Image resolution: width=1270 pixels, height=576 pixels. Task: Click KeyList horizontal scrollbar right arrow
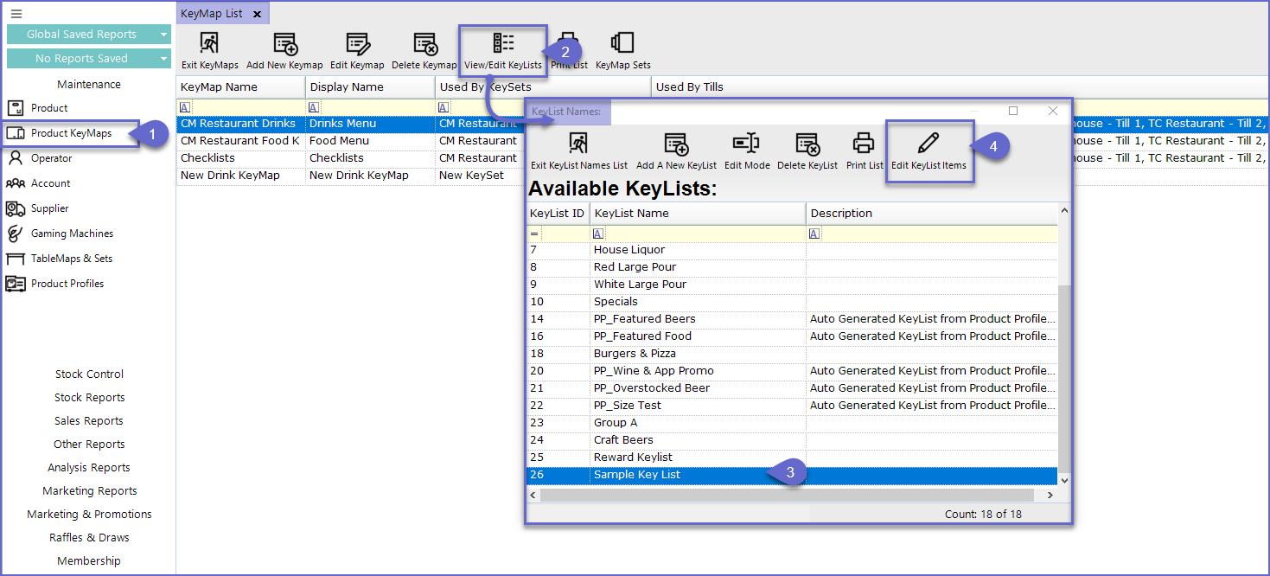click(x=1050, y=496)
